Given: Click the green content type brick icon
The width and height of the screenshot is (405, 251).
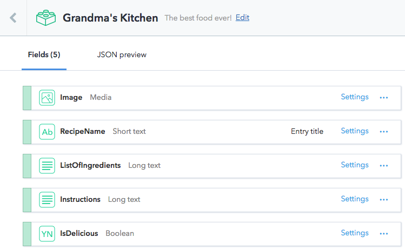Looking at the screenshot, I should pos(46,18).
